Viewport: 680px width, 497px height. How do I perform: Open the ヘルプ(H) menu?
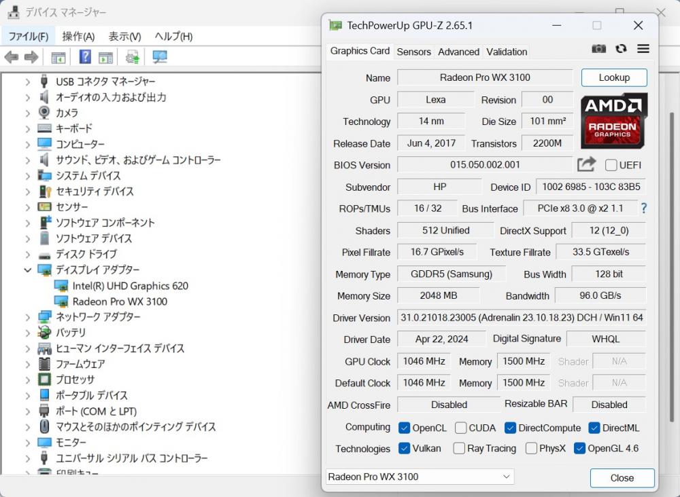[x=173, y=37]
